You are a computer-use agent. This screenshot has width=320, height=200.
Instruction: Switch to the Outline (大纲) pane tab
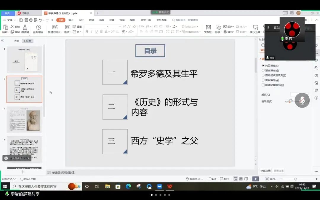pyautogui.click(x=17, y=41)
